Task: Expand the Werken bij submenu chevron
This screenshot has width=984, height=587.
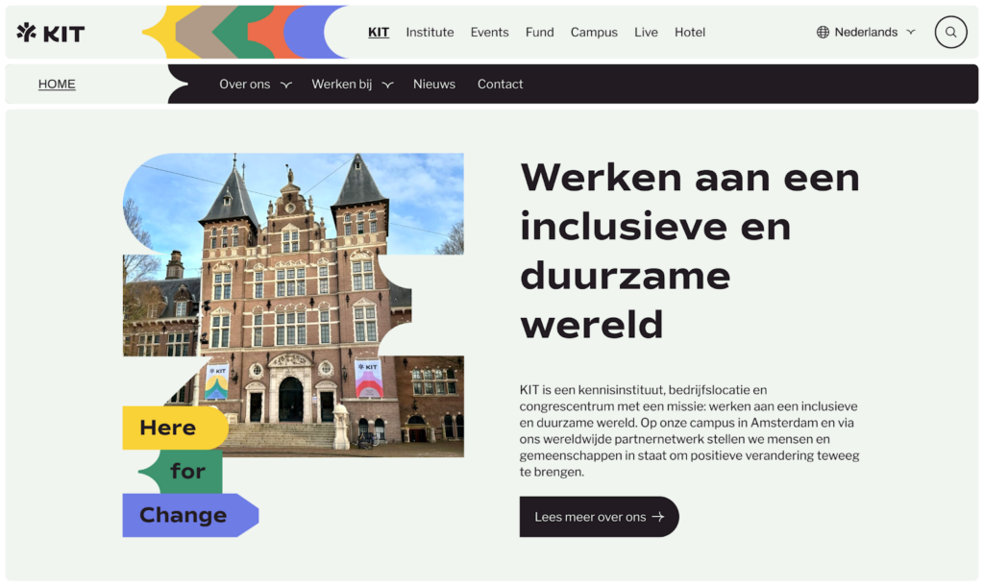Action: coord(387,85)
